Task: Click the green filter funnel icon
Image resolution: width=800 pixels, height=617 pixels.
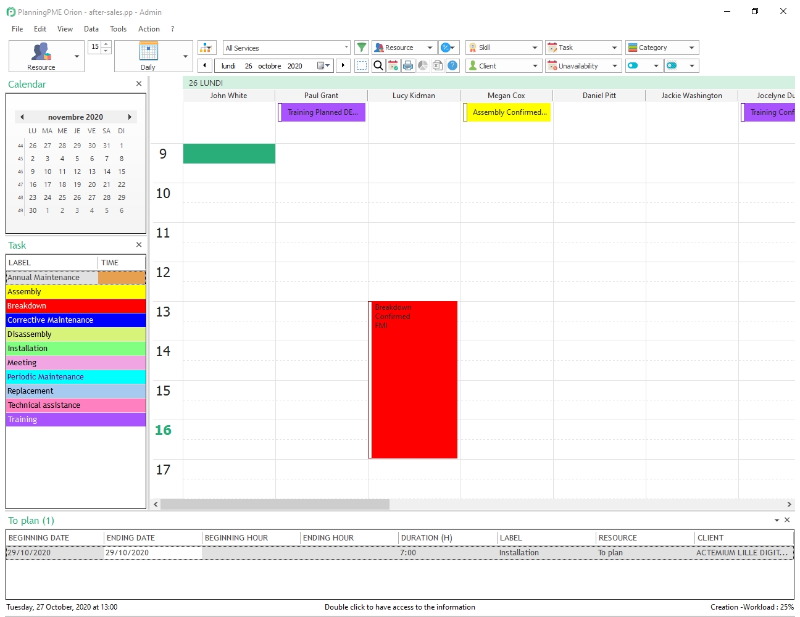Action: pos(362,47)
